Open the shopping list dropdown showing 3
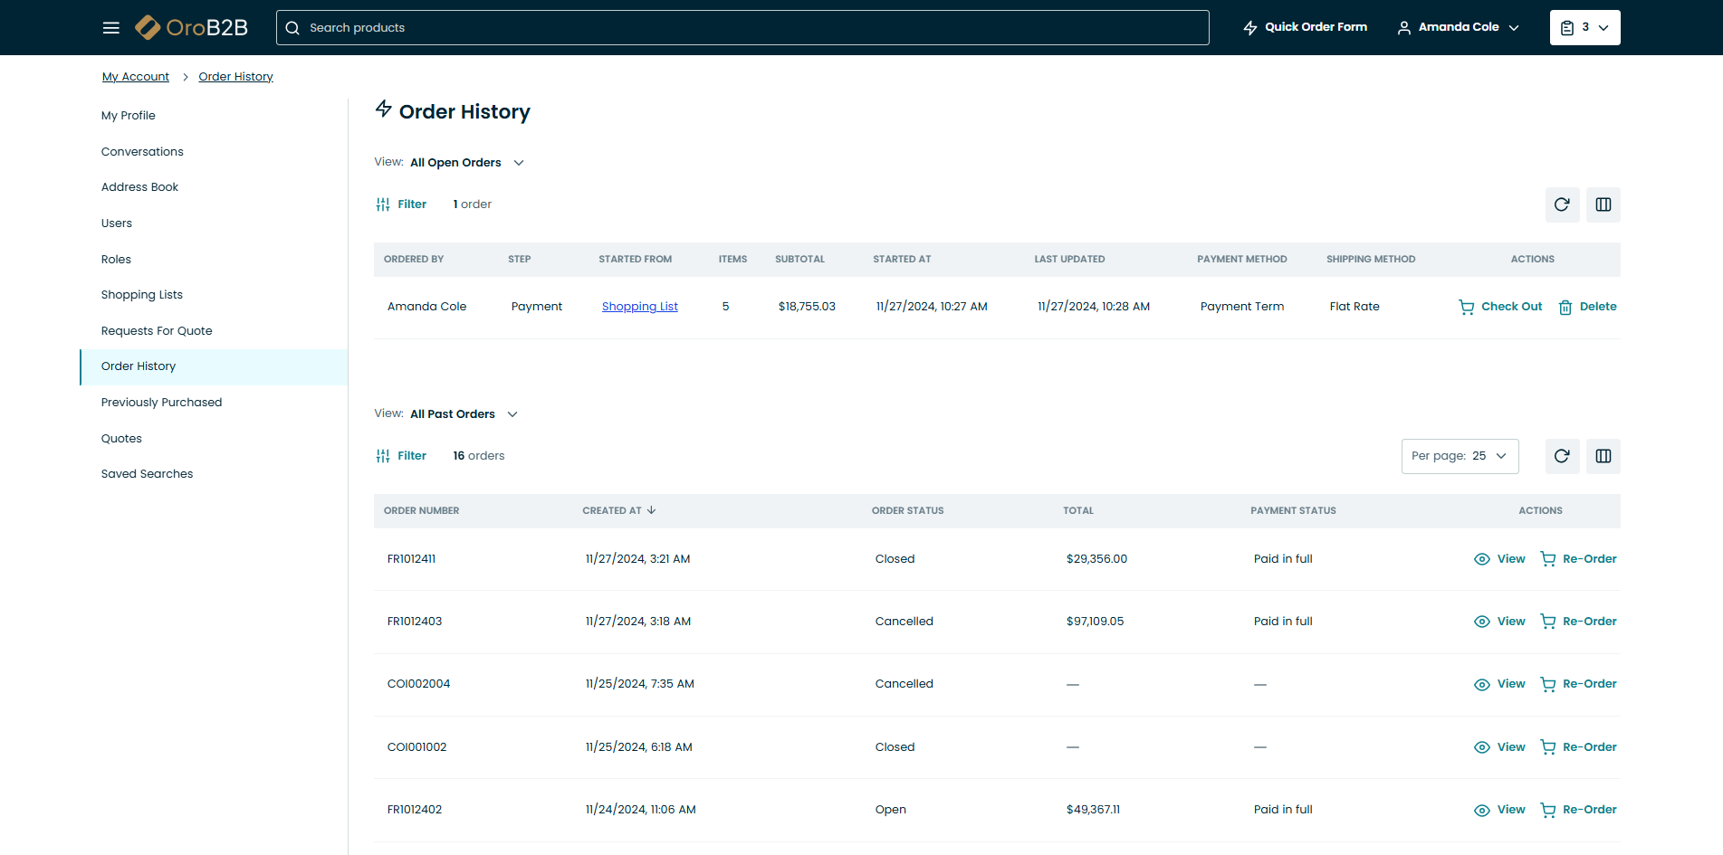This screenshot has width=1723, height=855. (1584, 28)
